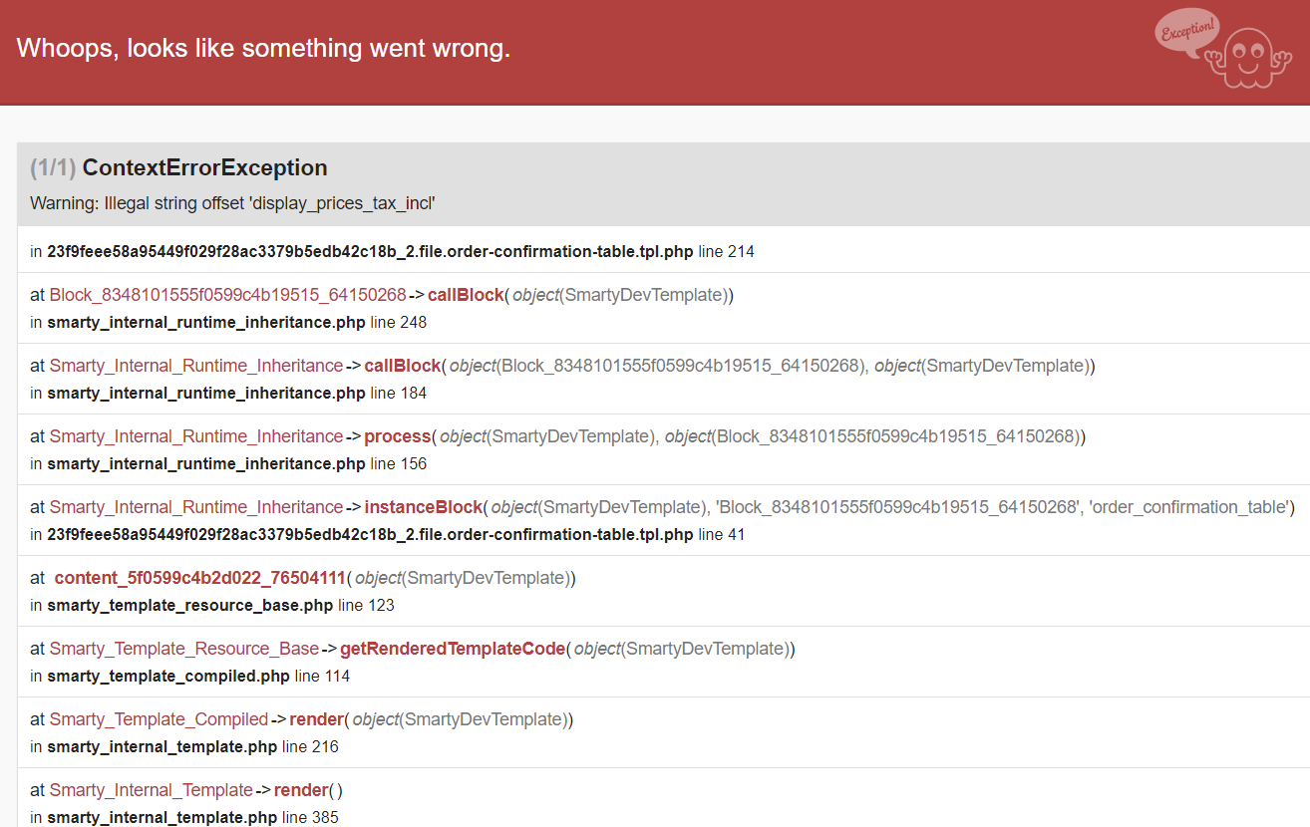This screenshot has height=827, width=1310.
Task: Click Smarty_Template_Compiled class link
Action: 159,719
